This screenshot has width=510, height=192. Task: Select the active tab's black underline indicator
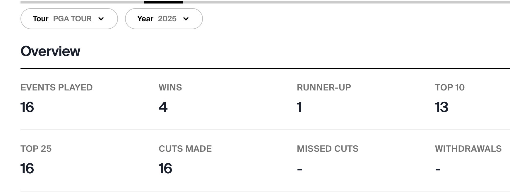(163, 2)
